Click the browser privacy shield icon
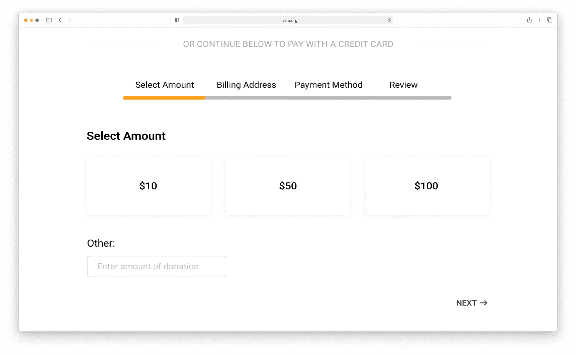This screenshot has width=576, height=355. point(177,20)
